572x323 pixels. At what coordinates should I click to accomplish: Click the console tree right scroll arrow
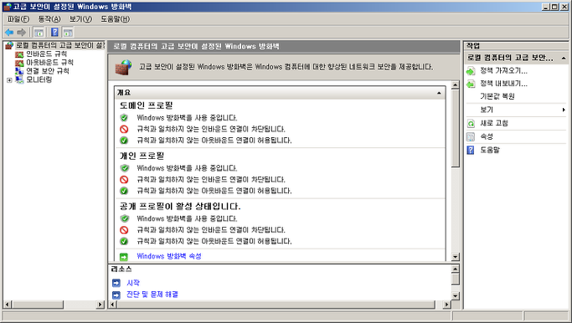point(100,304)
